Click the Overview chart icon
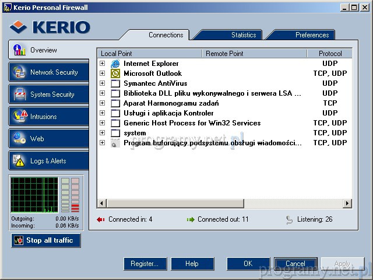 click(20, 50)
